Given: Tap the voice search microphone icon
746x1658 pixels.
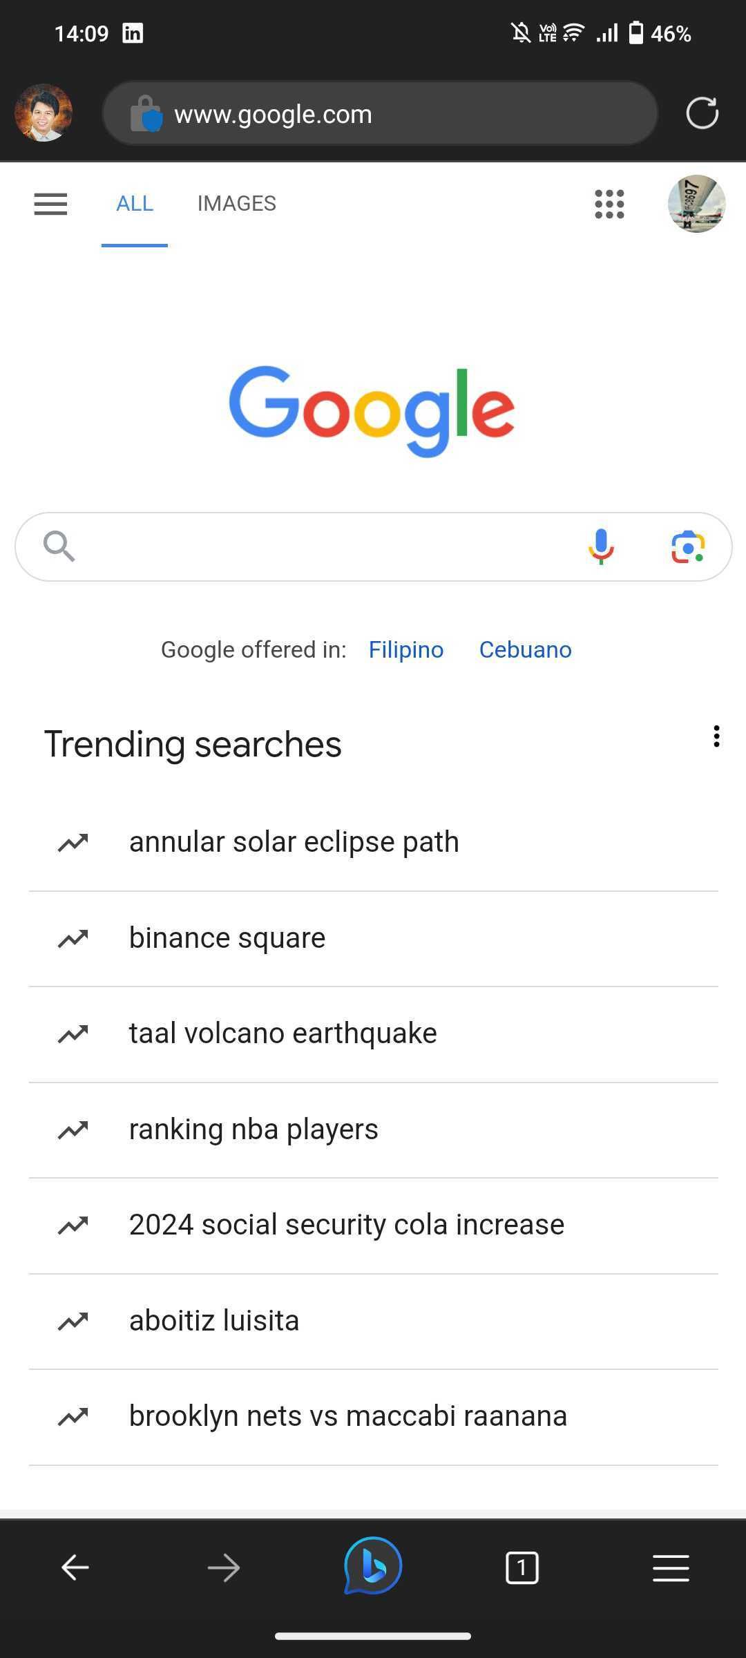Looking at the screenshot, I should pyautogui.click(x=601, y=546).
